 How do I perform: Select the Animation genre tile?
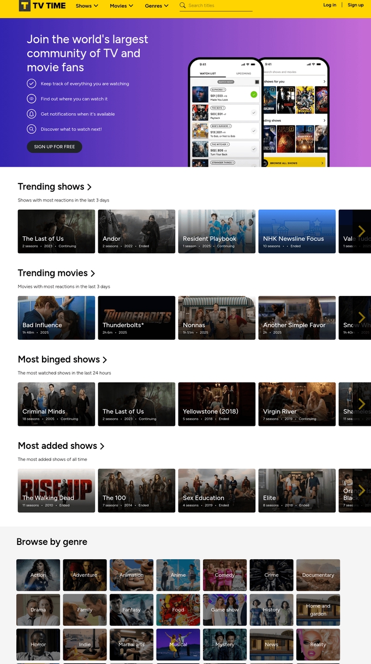click(131, 575)
